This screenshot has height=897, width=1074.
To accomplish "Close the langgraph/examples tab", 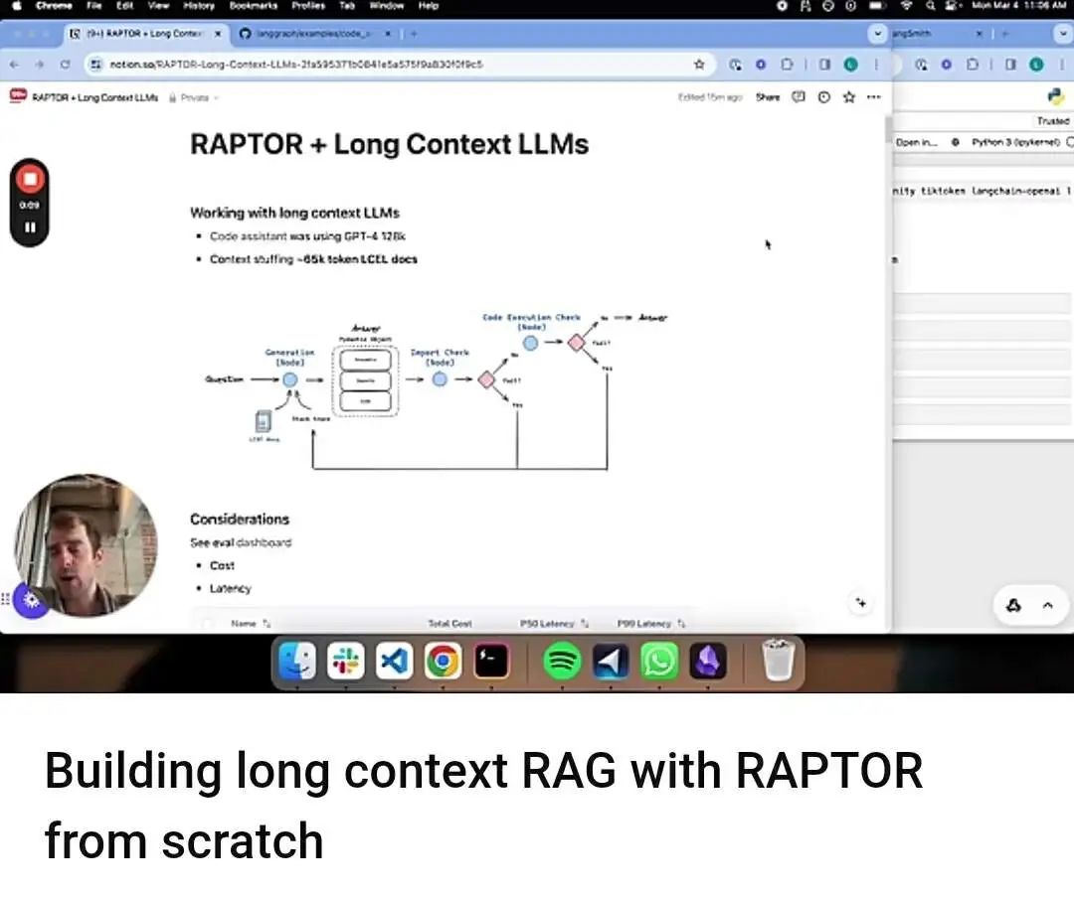I will coord(388,34).
